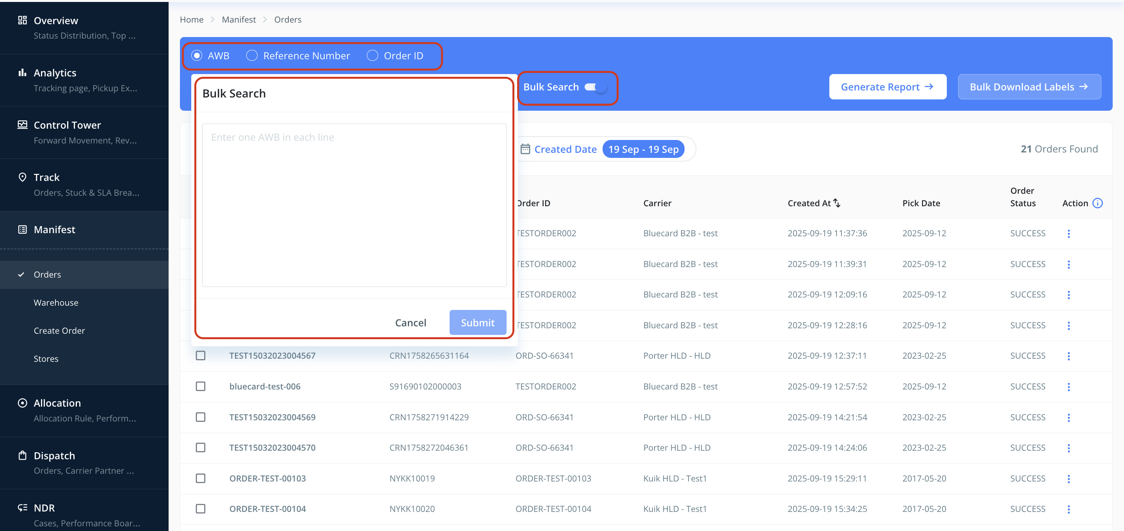Click the Control Tower monitor icon
The height and width of the screenshot is (531, 1124).
coord(22,125)
